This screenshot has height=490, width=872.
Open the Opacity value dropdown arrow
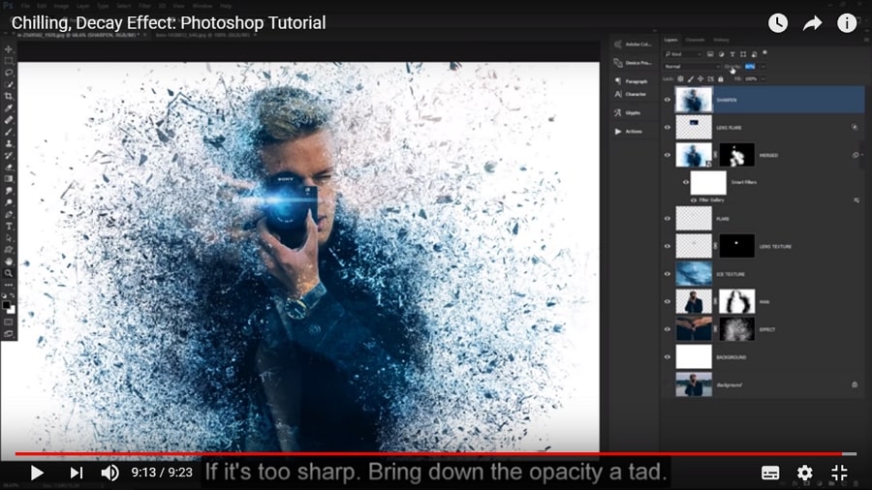coord(763,66)
